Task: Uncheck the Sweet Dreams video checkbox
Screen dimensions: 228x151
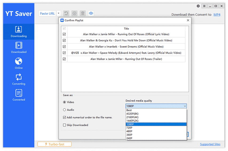Action: click(x=64, y=47)
